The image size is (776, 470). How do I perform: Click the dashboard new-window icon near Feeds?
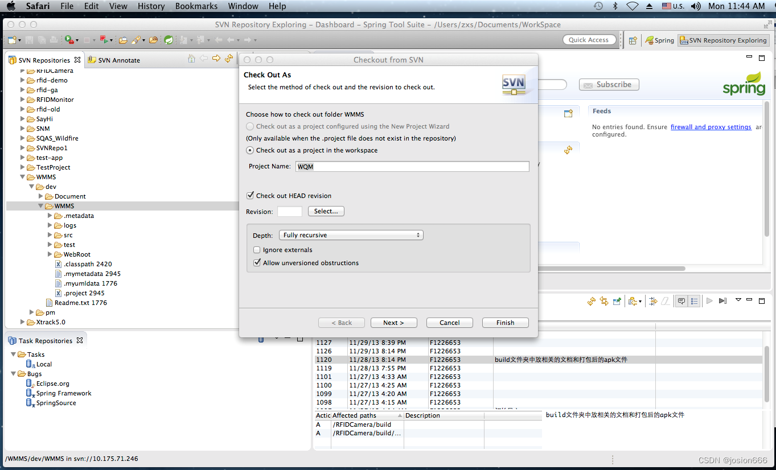click(x=568, y=113)
